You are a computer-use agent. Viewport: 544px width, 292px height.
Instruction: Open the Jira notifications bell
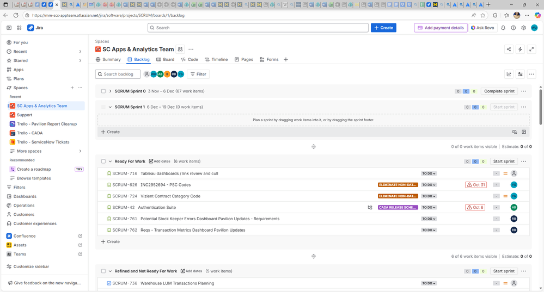(x=503, y=28)
